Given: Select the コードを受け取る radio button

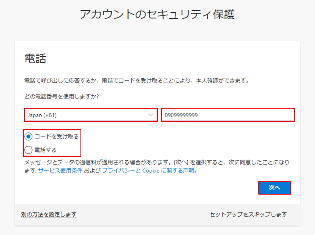Looking at the screenshot, I should pyautogui.click(x=29, y=137).
